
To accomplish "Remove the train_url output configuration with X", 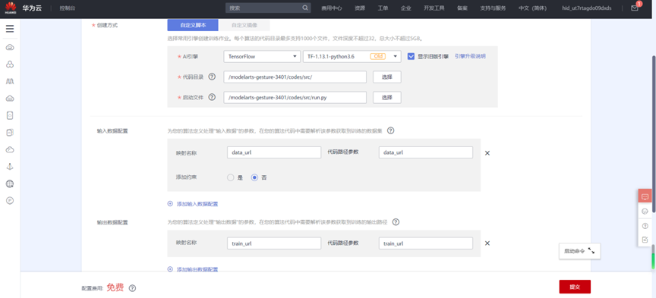I will pos(487,243).
